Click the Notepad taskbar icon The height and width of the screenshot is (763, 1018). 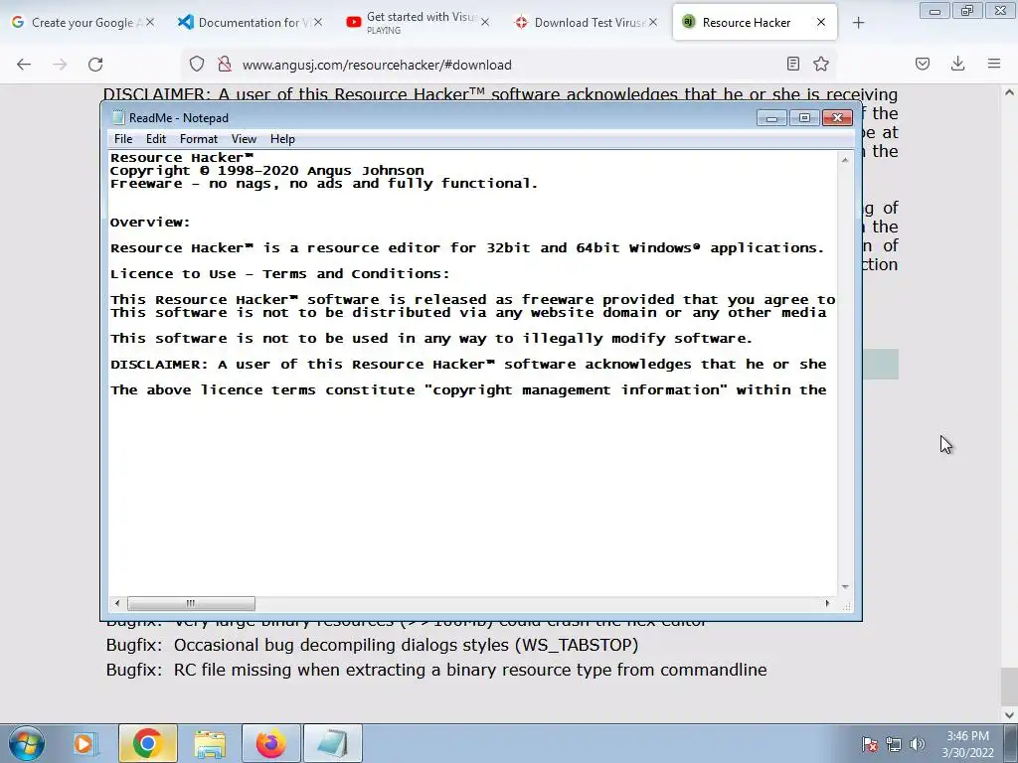(333, 743)
